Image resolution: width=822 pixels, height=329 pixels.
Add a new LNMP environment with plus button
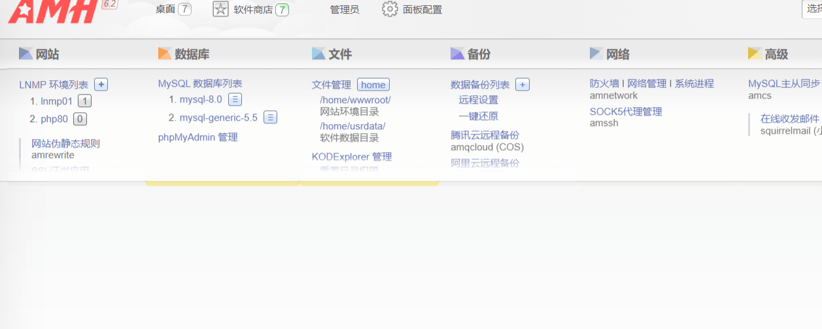101,84
